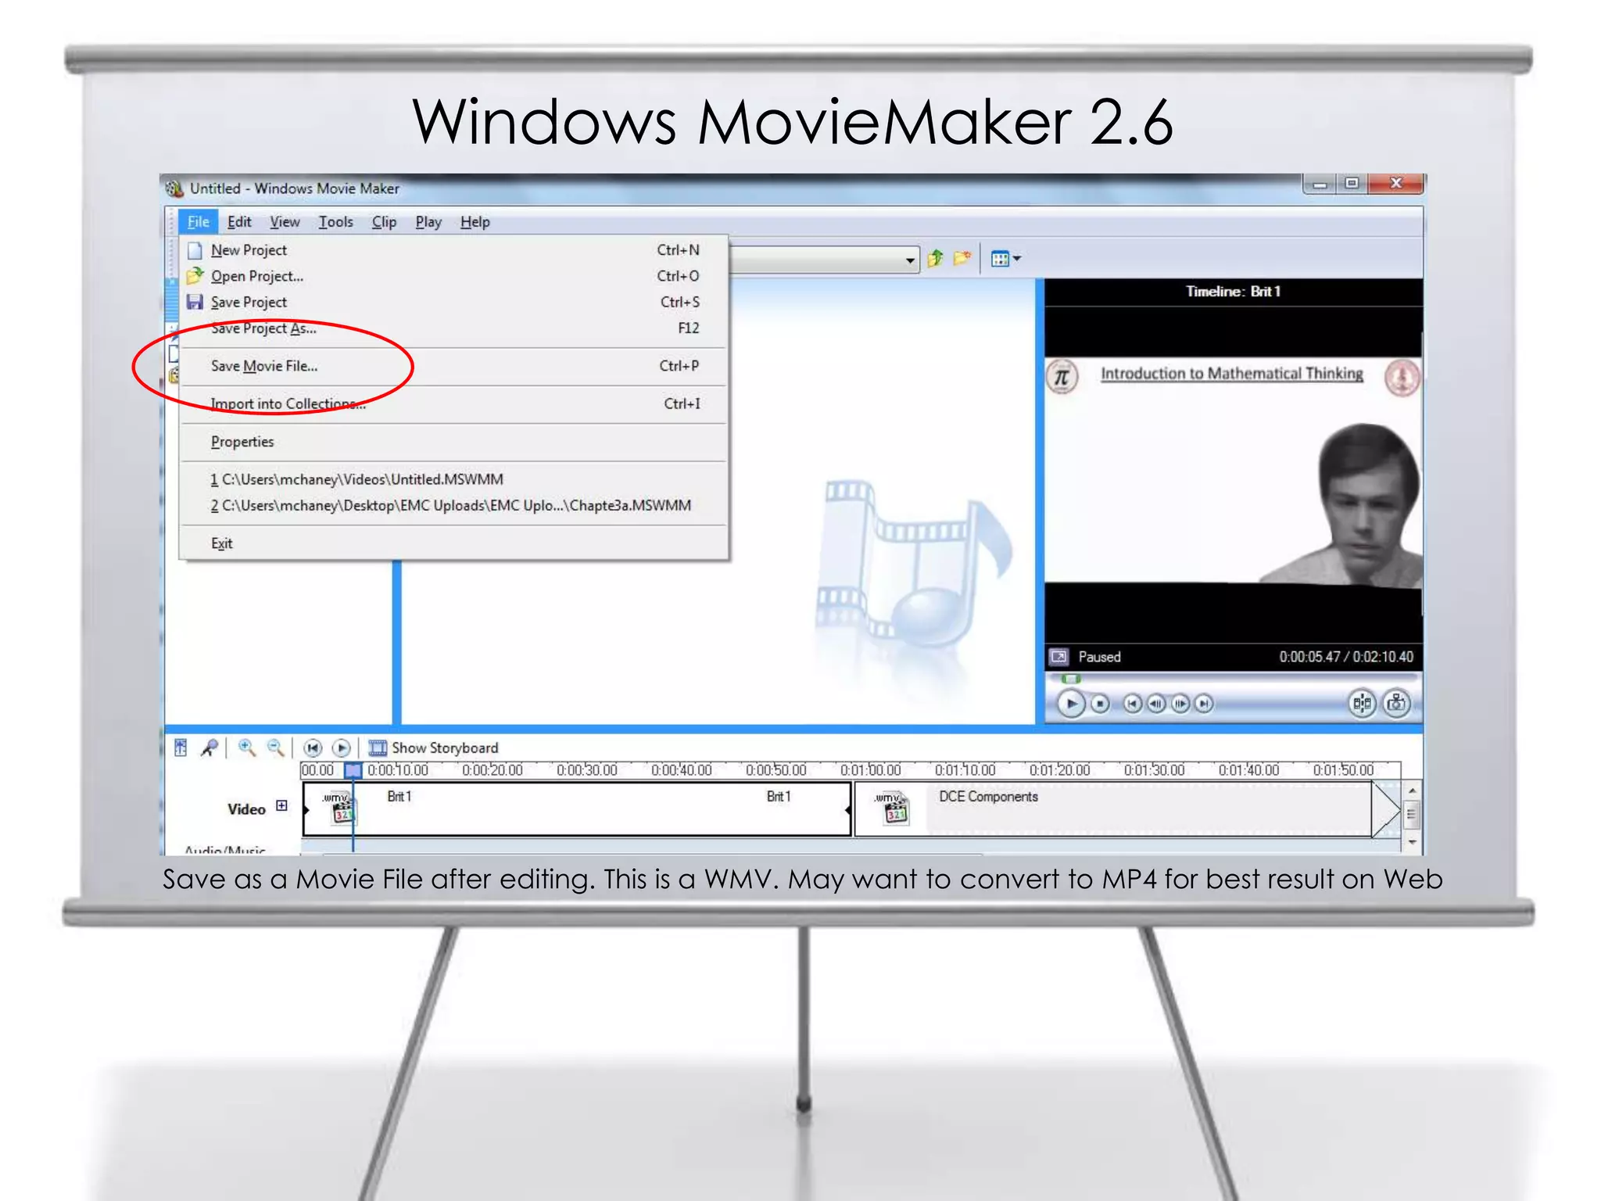The height and width of the screenshot is (1201, 1601).
Task: Click the timeline playhead marker
Action: [353, 770]
